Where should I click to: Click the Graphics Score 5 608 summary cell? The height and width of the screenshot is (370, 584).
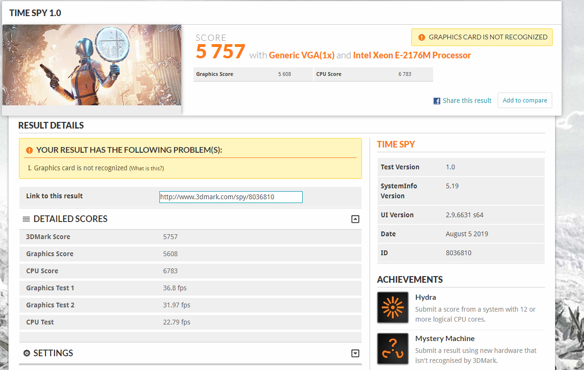[x=253, y=74]
